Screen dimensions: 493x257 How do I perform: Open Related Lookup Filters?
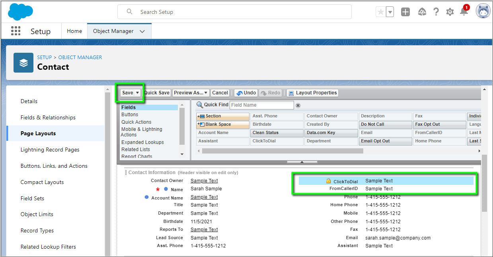(x=48, y=247)
